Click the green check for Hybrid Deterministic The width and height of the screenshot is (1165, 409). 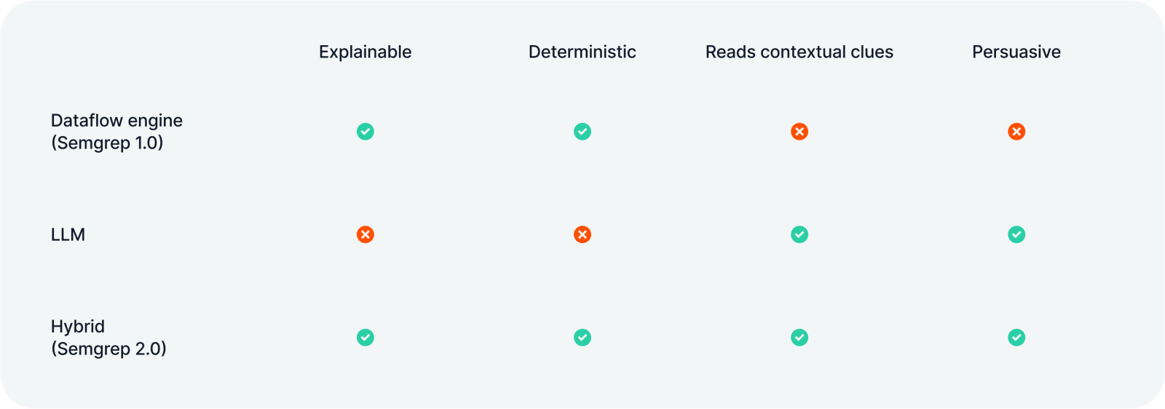582,338
